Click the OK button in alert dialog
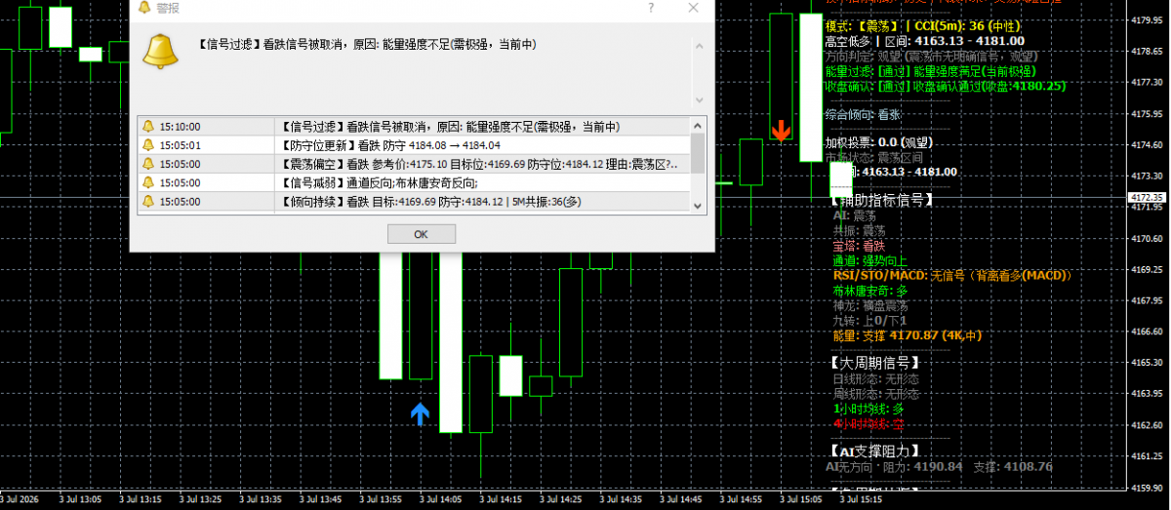The image size is (1171, 510). [x=421, y=234]
